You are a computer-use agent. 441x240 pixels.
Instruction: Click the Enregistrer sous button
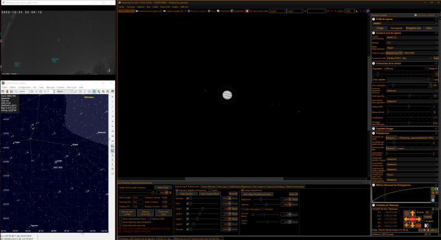tap(413, 28)
